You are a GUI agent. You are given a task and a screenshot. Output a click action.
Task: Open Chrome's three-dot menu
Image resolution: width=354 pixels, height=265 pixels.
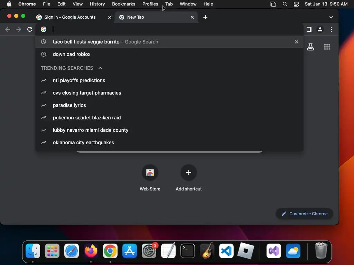pyautogui.click(x=331, y=29)
